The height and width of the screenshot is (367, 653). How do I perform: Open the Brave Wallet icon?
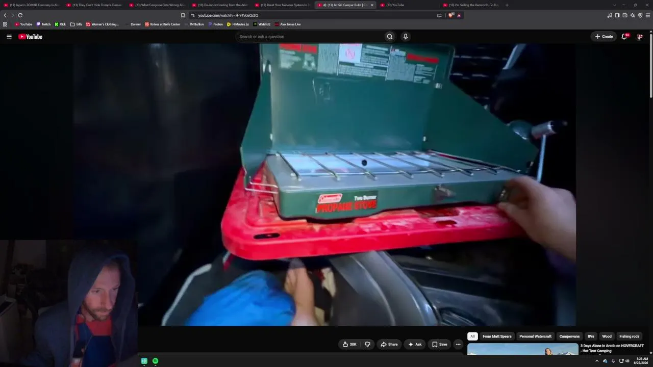click(x=625, y=15)
